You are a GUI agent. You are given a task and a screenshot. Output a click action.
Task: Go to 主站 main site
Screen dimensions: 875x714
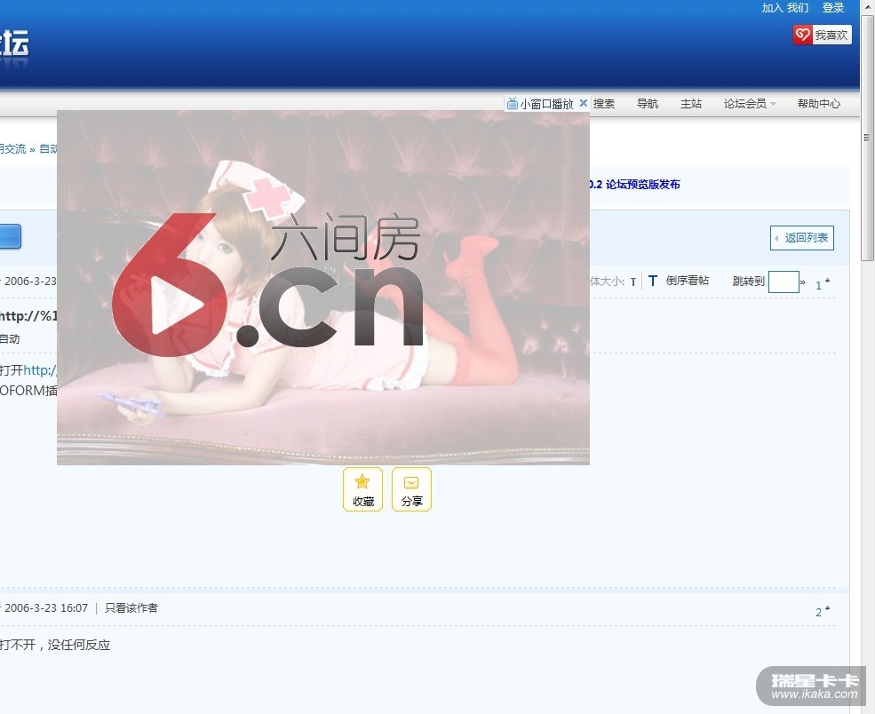691,104
